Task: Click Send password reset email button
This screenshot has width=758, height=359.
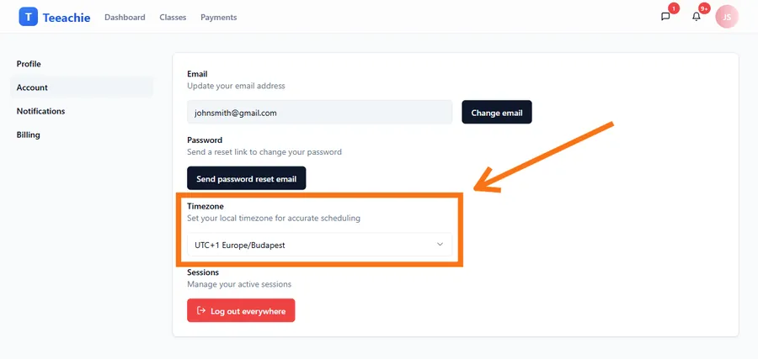Action: pyautogui.click(x=247, y=179)
